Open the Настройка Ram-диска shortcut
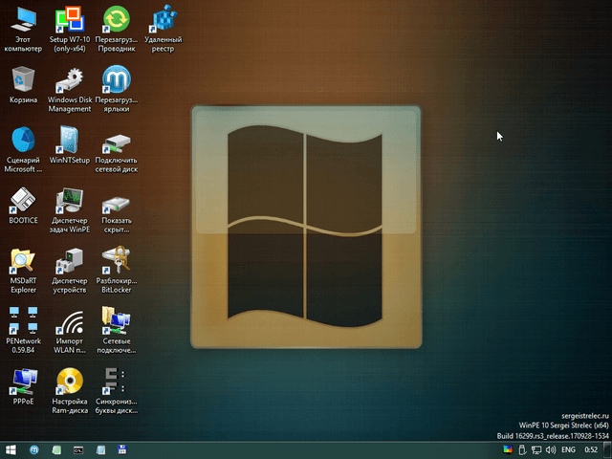This screenshot has height=459, width=612. pyautogui.click(x=69, y=382)
